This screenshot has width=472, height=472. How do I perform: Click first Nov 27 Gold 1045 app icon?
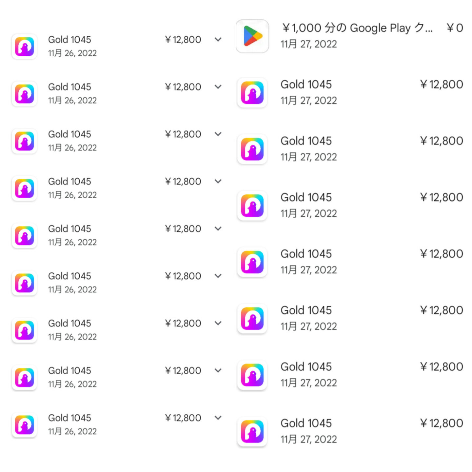click(252, 92)
